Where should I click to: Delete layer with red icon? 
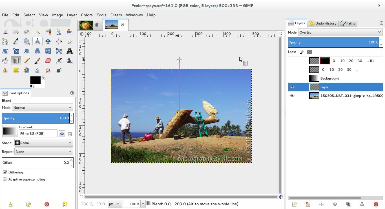[376, 204]
